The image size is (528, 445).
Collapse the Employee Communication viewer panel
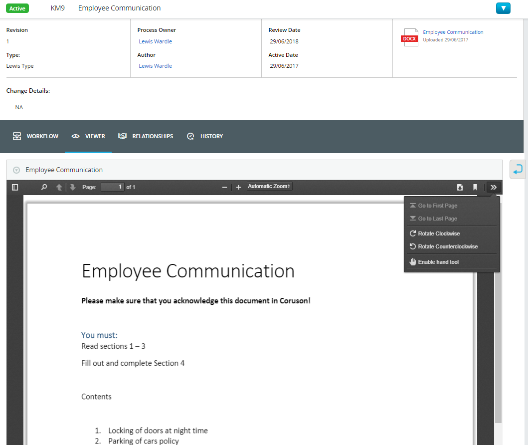tap(16, 170)
